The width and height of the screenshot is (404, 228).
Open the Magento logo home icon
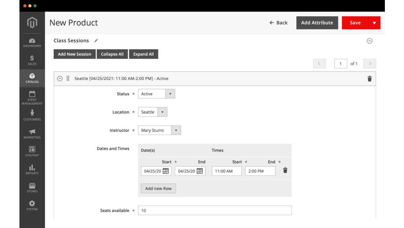tap(32, 22)
